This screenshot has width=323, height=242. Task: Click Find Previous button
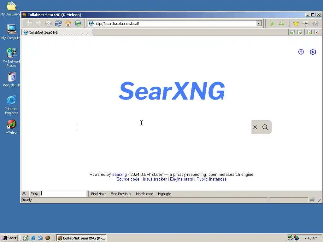[x=121, y=194]
